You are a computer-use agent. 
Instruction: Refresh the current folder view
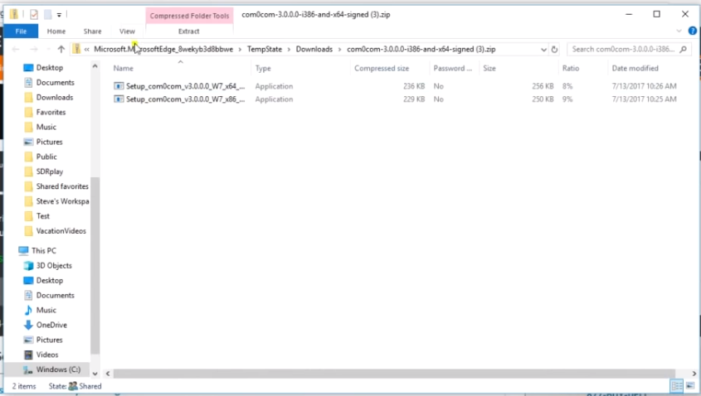pos(554,49)
